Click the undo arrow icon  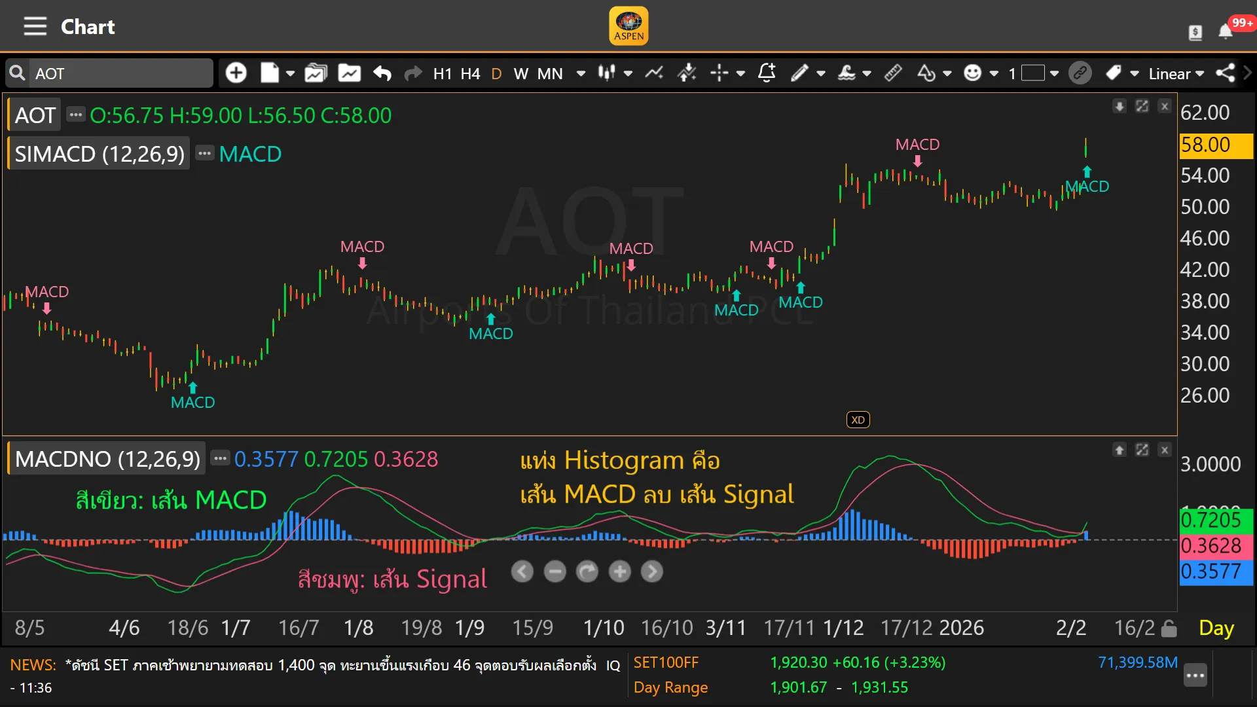pos(382,73)
